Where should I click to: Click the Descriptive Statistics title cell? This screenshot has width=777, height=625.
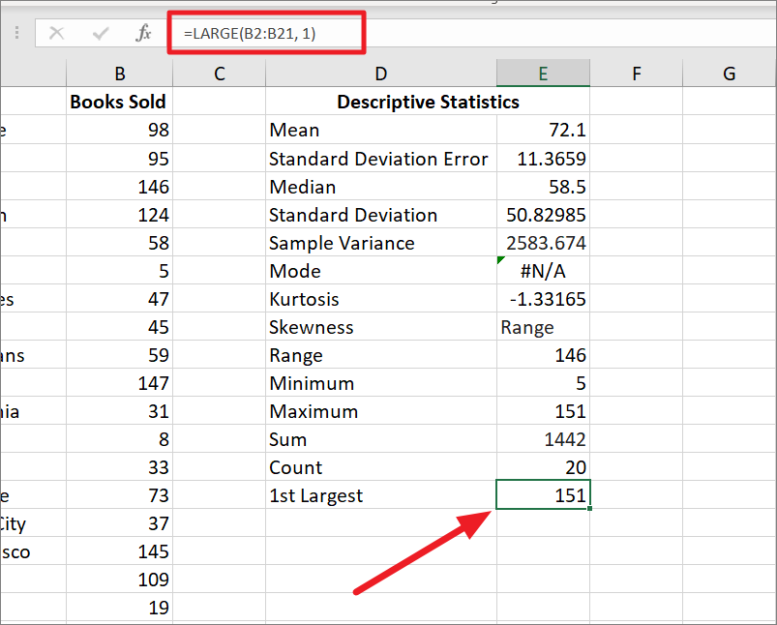428,102
